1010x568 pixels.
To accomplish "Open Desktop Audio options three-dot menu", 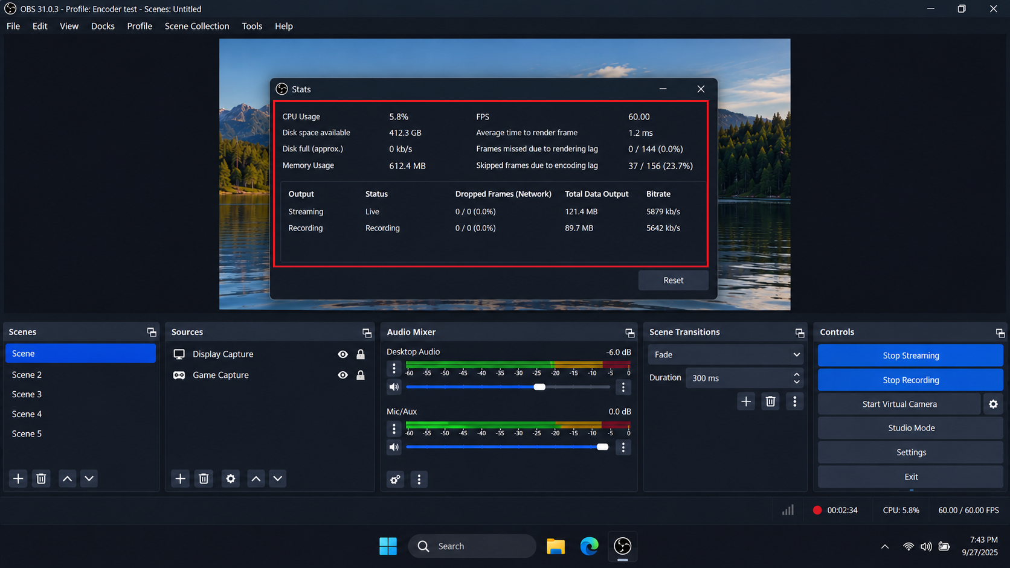I will pyautogui.click(x=623, y=388).
